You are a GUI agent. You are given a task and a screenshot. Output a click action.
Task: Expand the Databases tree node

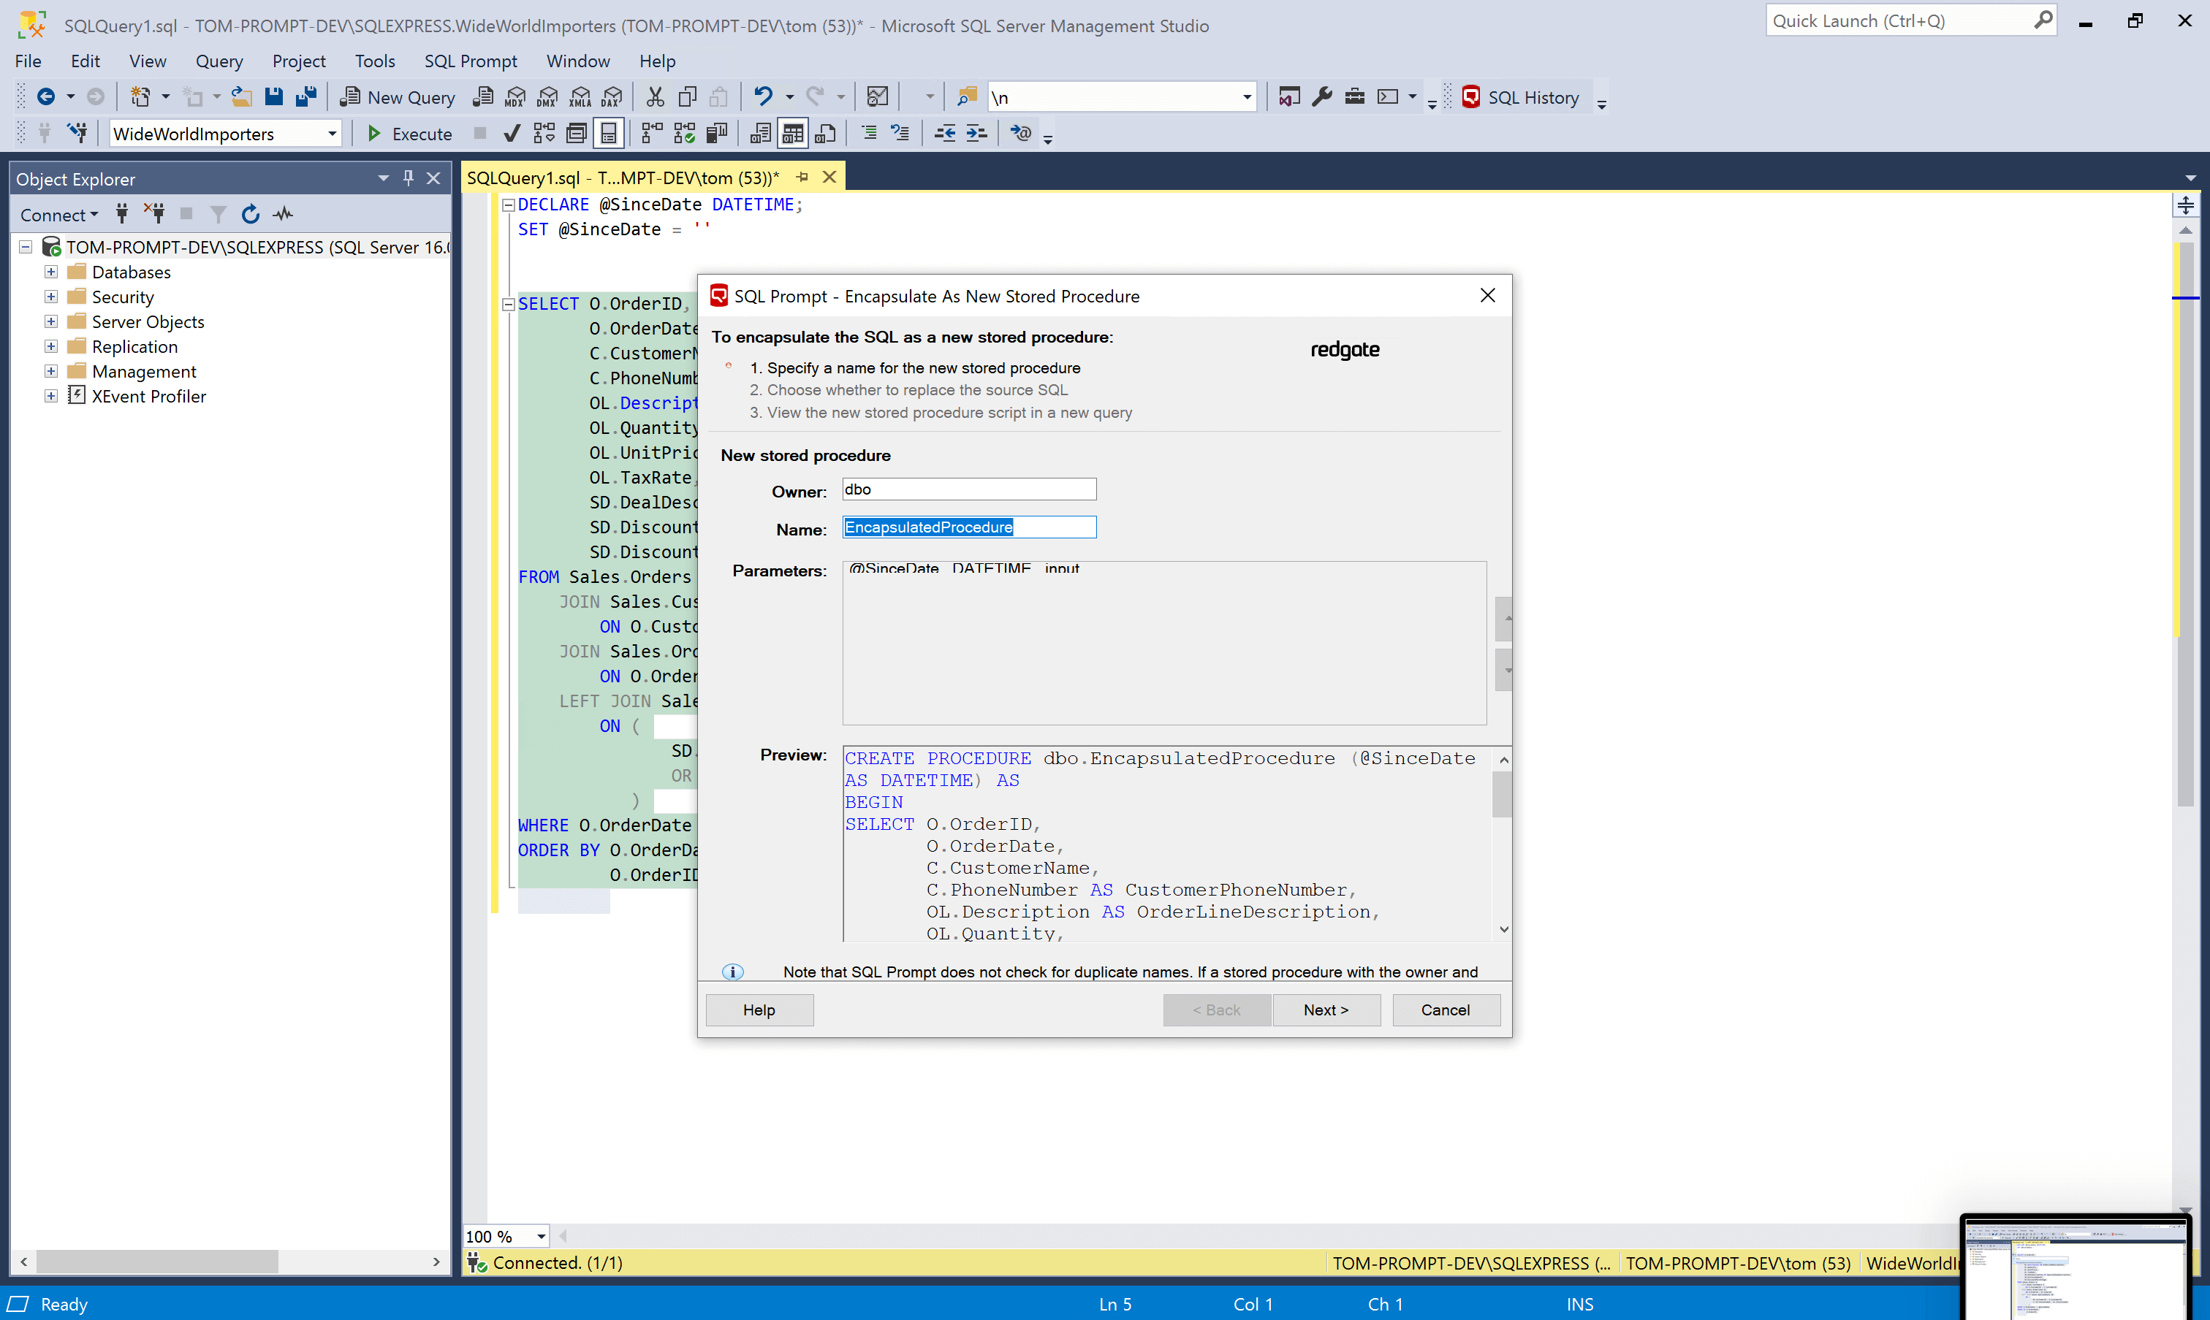[x=50, y=272]
